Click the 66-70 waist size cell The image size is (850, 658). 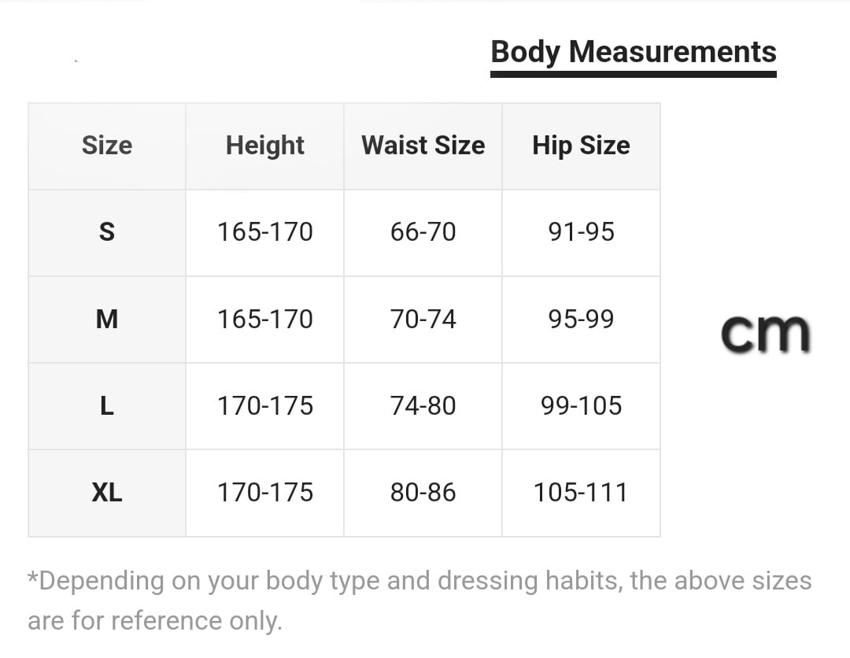(x=423, y=232)
